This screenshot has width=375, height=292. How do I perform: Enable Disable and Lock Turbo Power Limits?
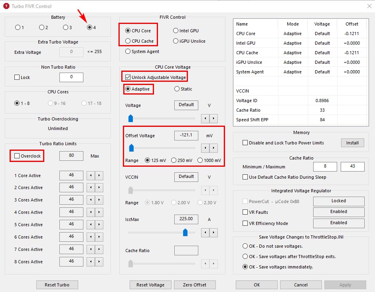283,143
